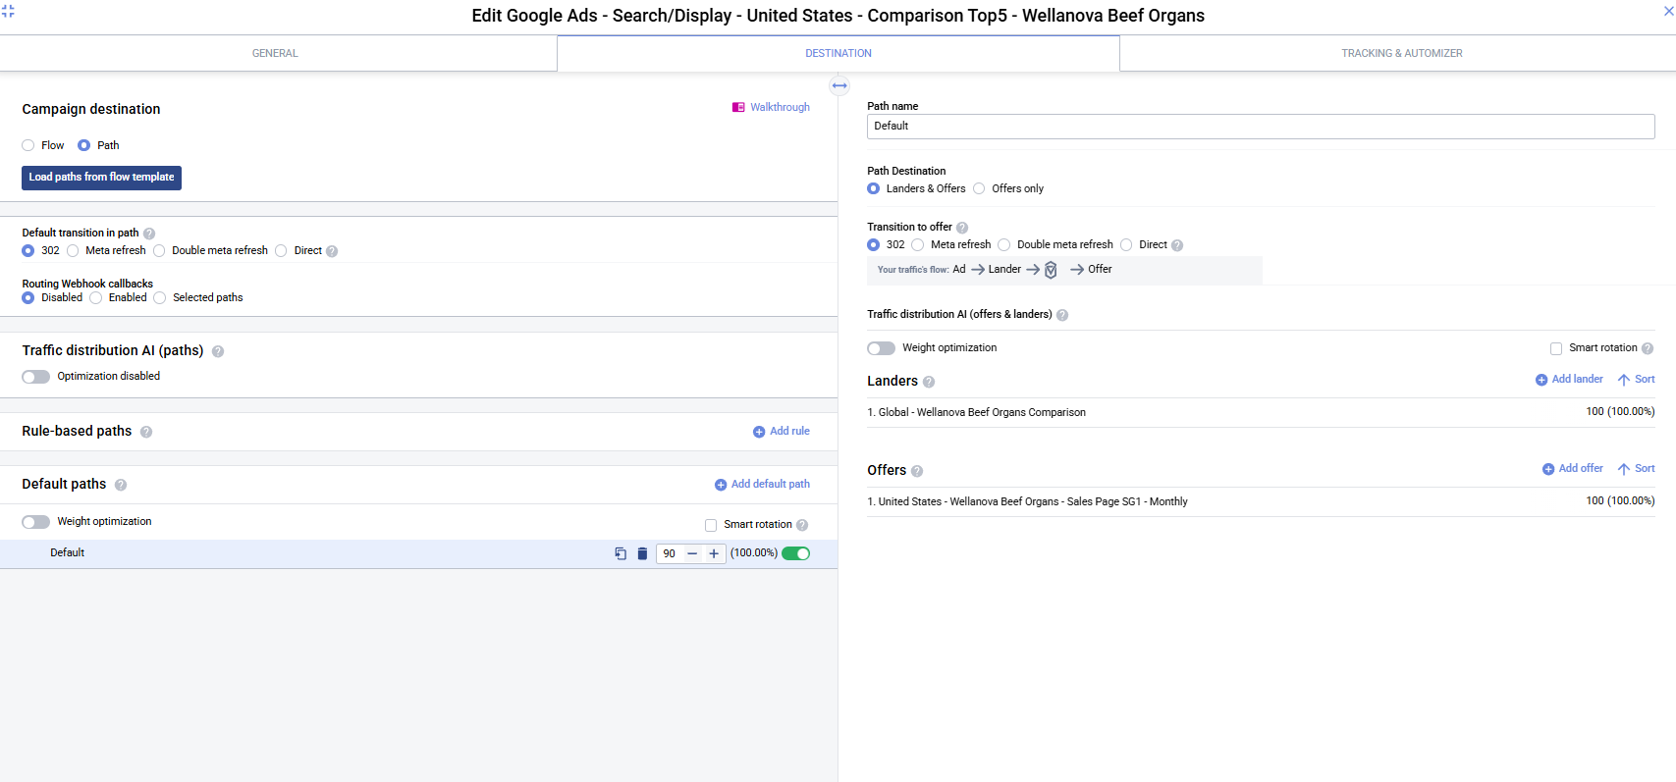1676x782 pixels.
Task: Disable the Default path green toggle
Action: [796, 553]
